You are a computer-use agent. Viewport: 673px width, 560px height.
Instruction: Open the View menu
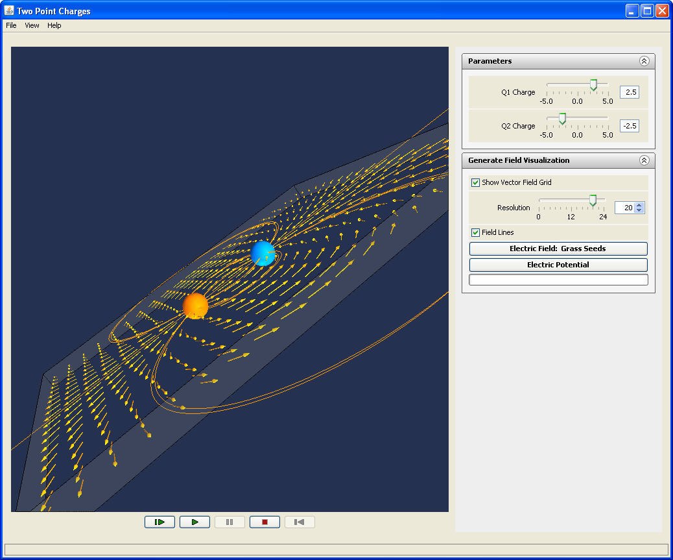[32, 25]
